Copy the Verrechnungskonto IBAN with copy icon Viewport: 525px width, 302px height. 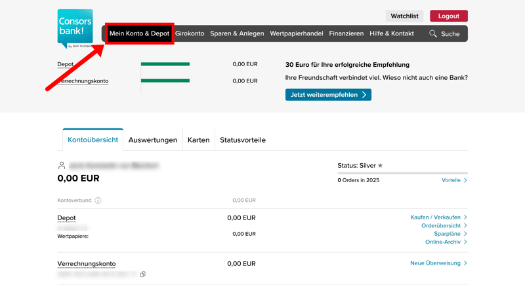(x=142, y=274)
